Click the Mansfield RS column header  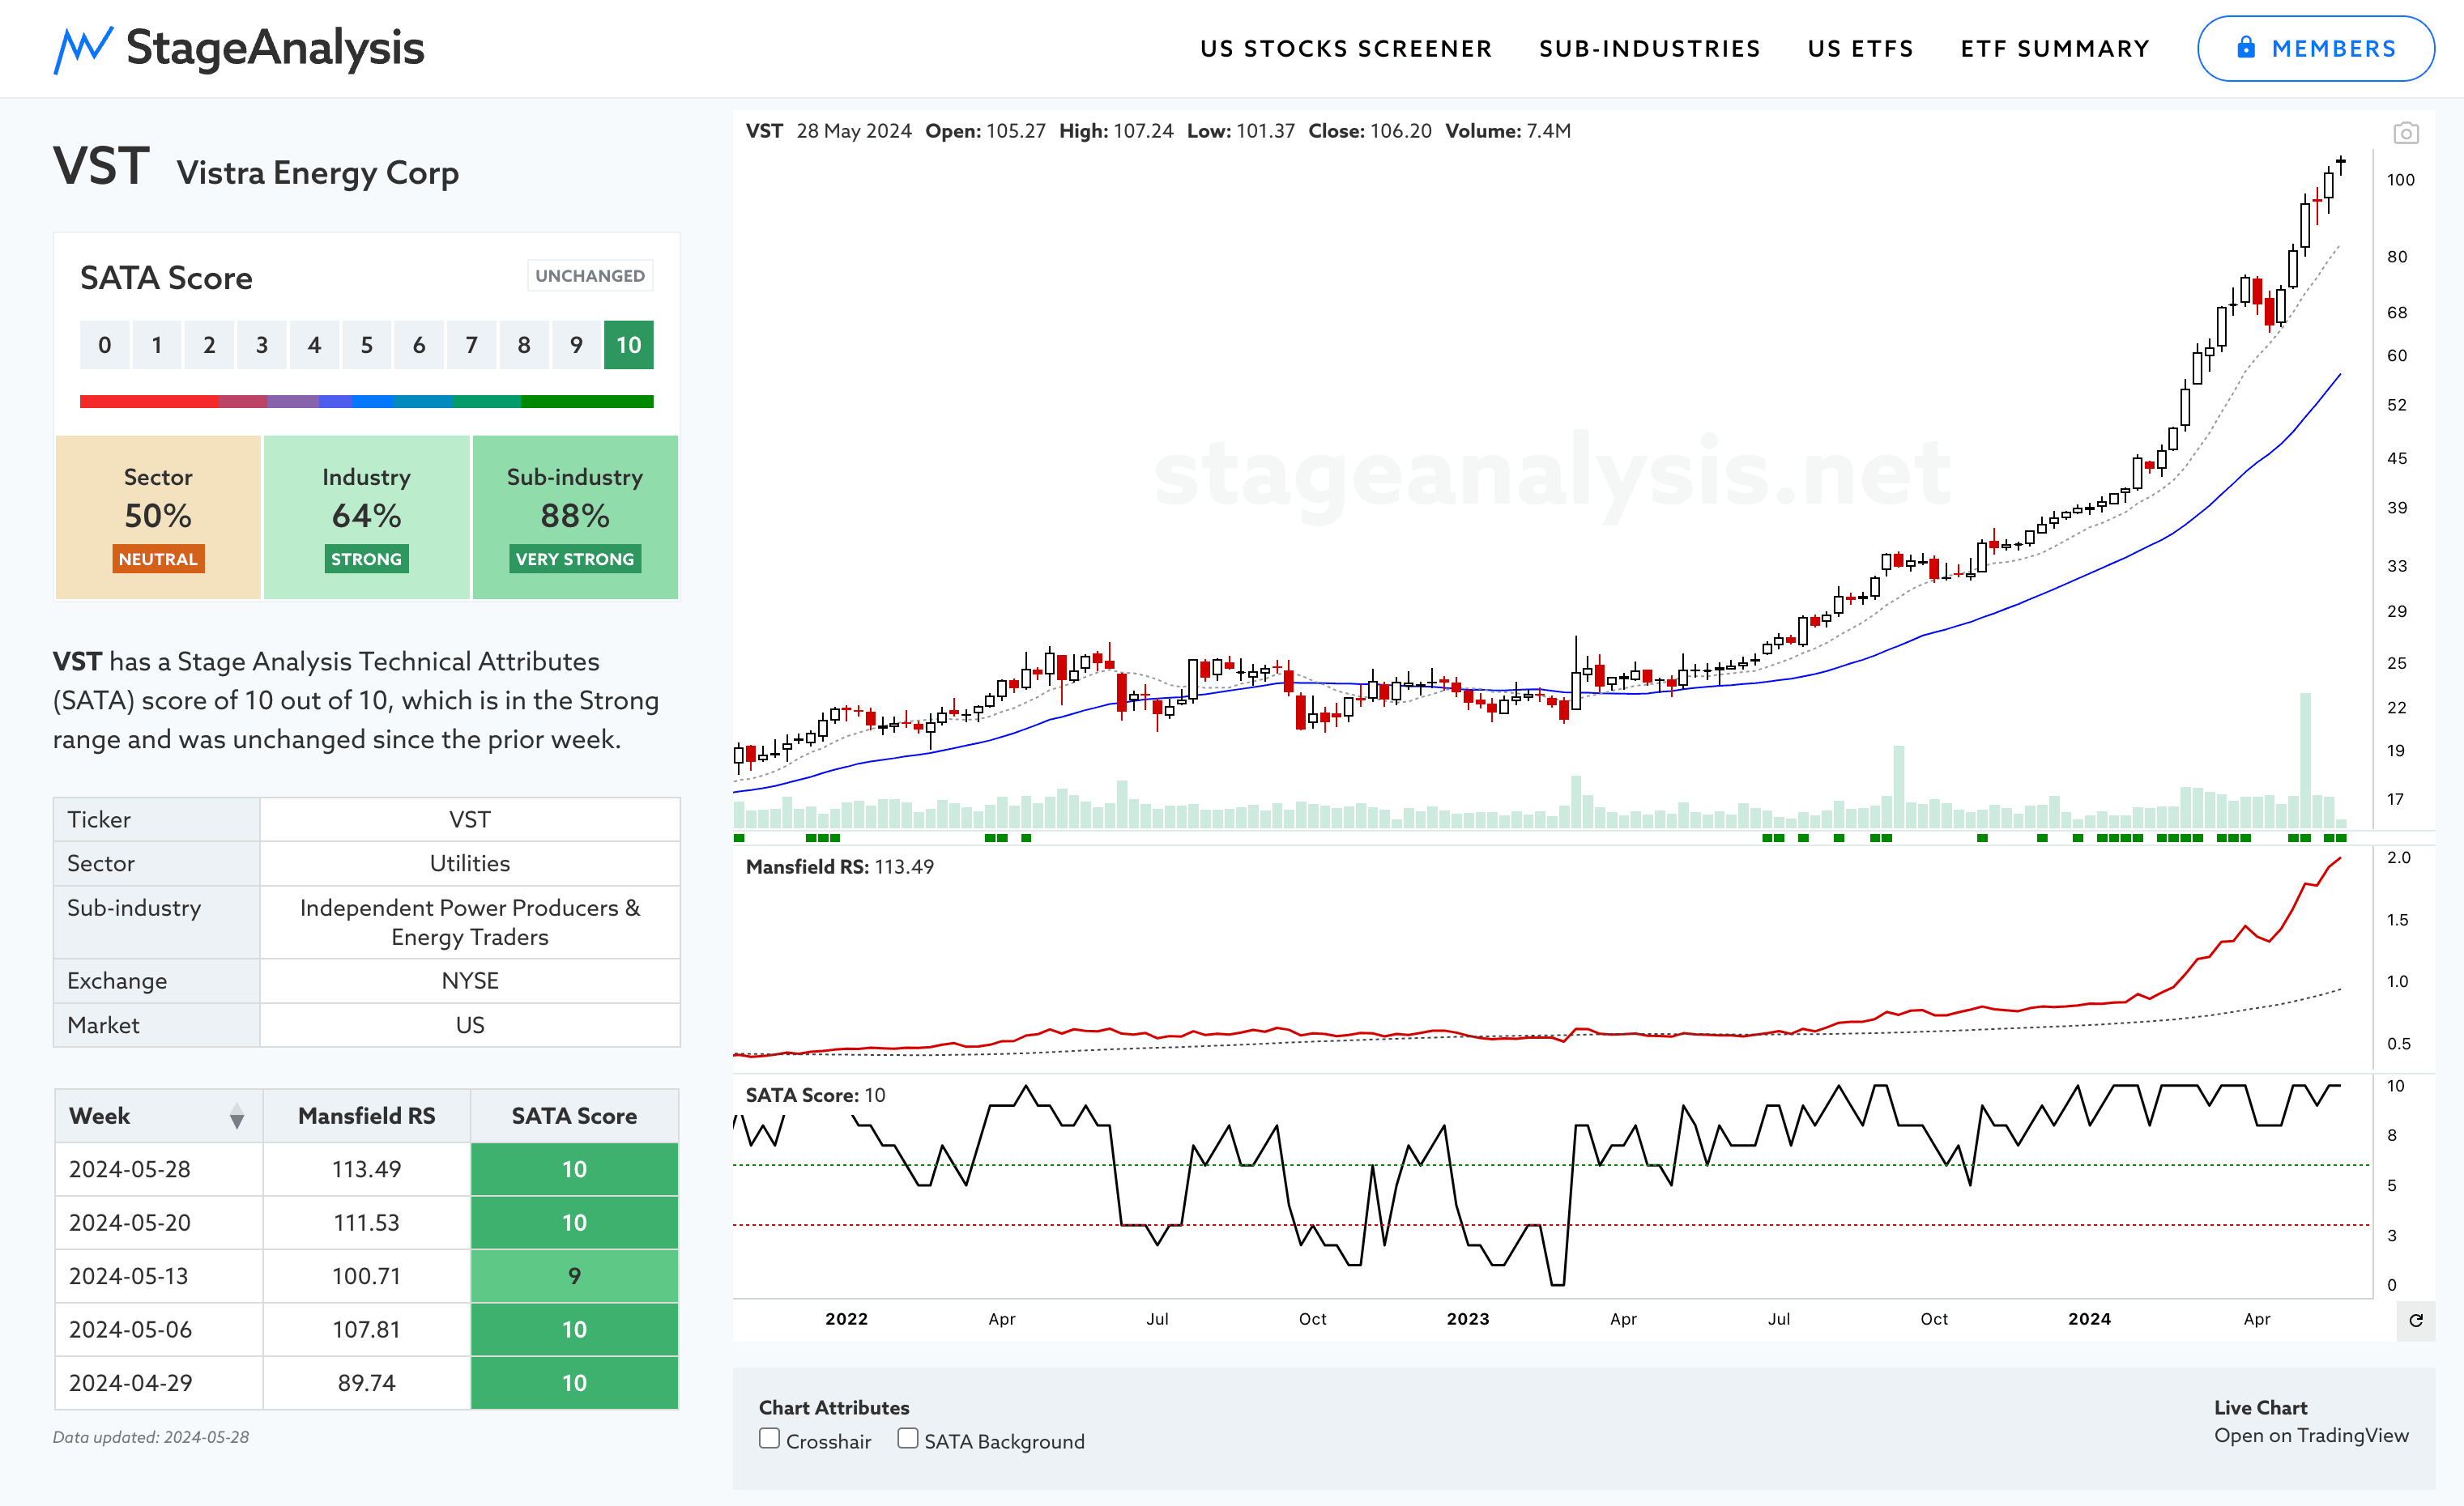367,1117
